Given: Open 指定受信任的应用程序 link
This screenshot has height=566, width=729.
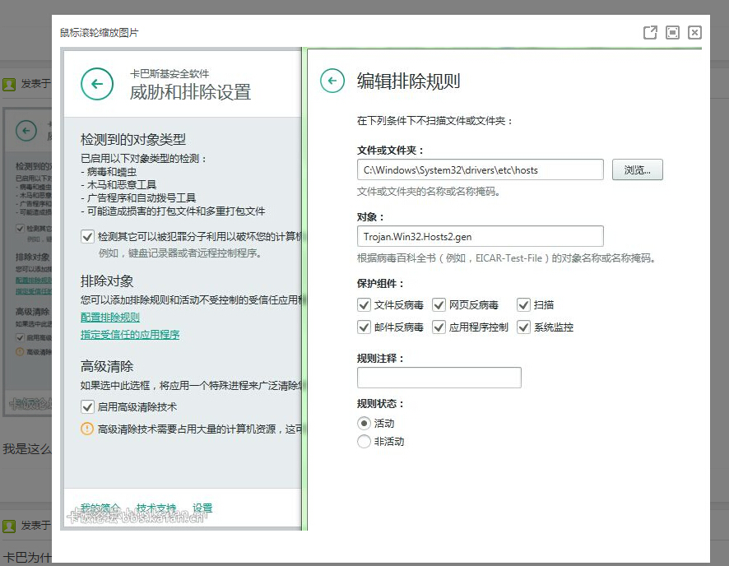Looking at the screenshot, I should 130,335.
